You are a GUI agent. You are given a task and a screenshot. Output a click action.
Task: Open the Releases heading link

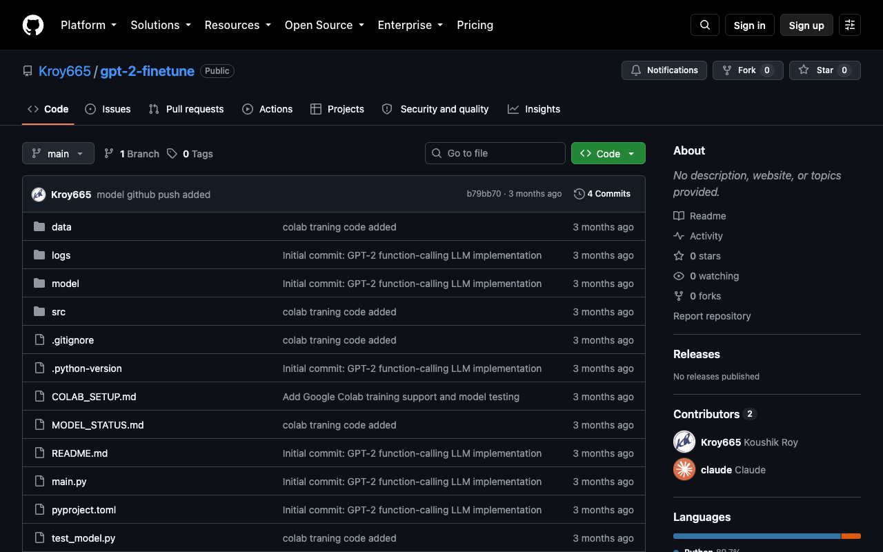(x=697, y=354)
